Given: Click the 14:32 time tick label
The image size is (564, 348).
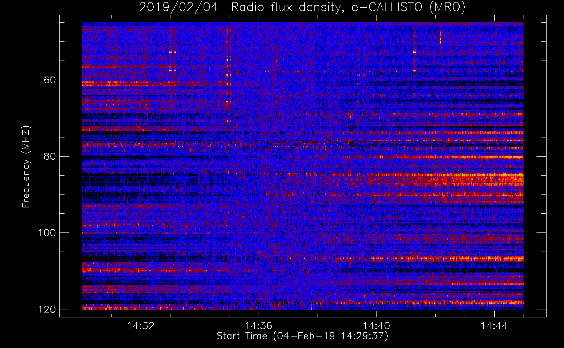Looking at the screenshot, I should (x=141, y=326).
